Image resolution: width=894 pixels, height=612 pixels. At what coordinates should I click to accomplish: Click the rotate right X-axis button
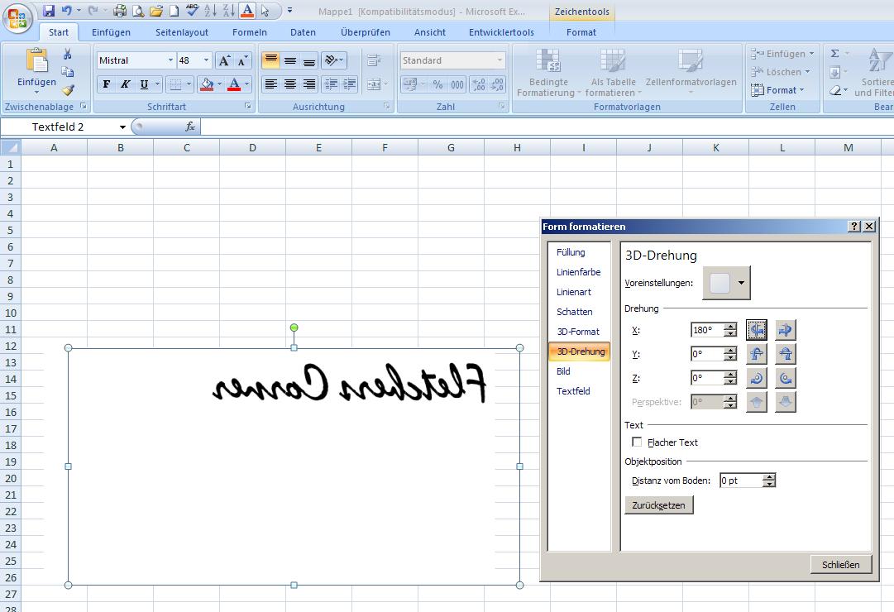(785, 330)
